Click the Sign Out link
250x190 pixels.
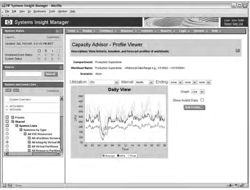click(238, 24)
